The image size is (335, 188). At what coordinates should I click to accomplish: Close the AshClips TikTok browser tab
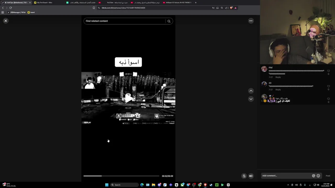30,3
